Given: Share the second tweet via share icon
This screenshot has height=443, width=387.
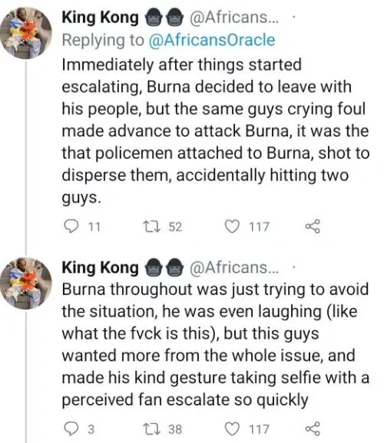Looking at the screenshot, I should pos(313,429).
